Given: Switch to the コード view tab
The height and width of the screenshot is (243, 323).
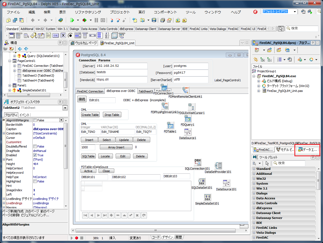Looking at the screenshot, I should click(156, 238).
